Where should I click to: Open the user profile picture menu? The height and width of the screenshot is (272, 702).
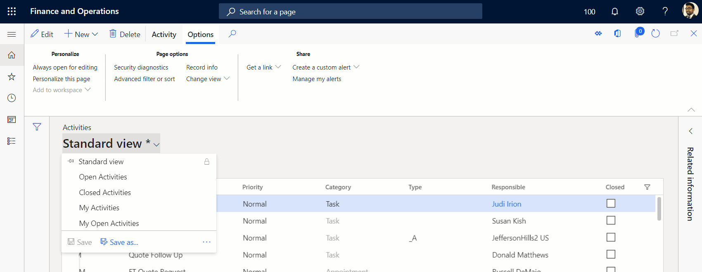tap(690, 11)
